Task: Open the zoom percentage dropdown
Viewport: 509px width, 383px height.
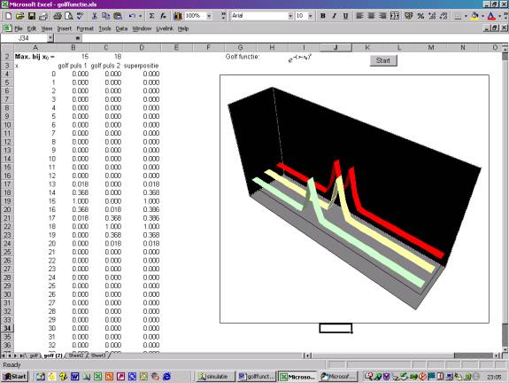Action: pos(209,16)
